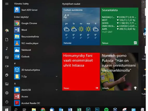Screen dimensions: 148x111
Task: Launch Acrobat Reader DC
Action: coord(36,103)
